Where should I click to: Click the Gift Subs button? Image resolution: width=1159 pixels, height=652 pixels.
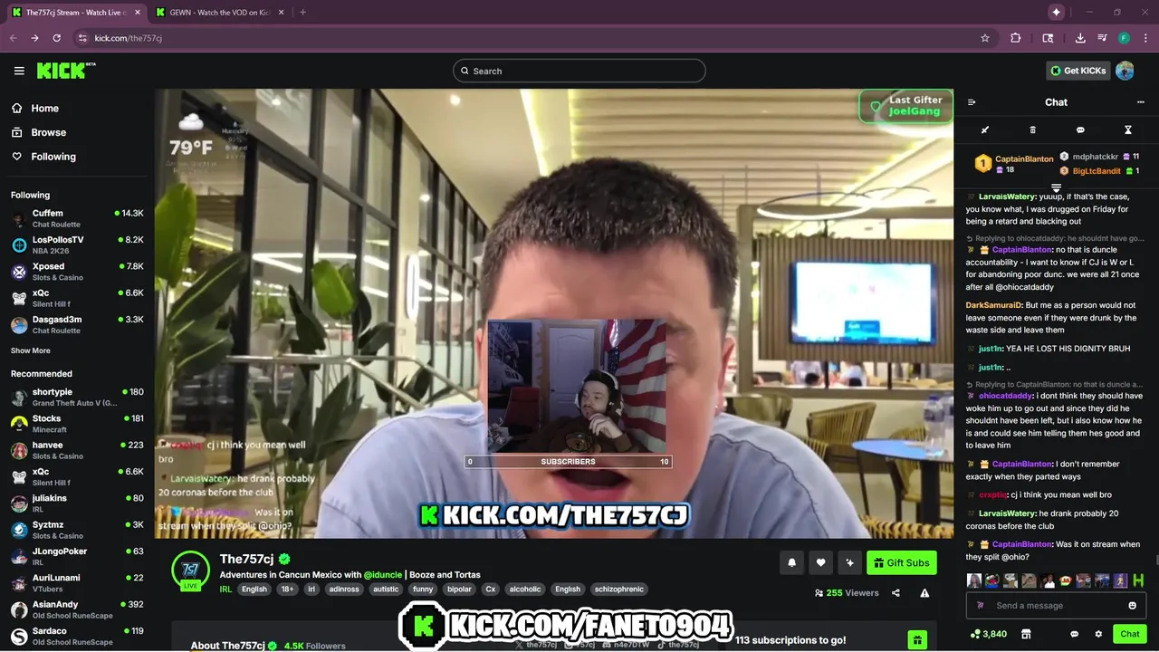[901, 562]
